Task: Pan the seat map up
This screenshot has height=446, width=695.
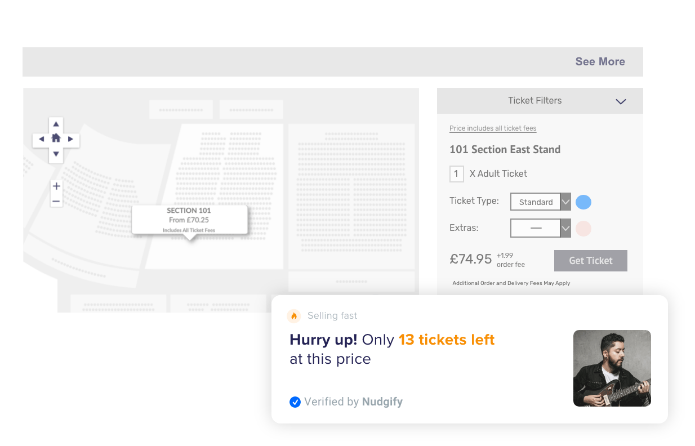Action: click(56, 124)
